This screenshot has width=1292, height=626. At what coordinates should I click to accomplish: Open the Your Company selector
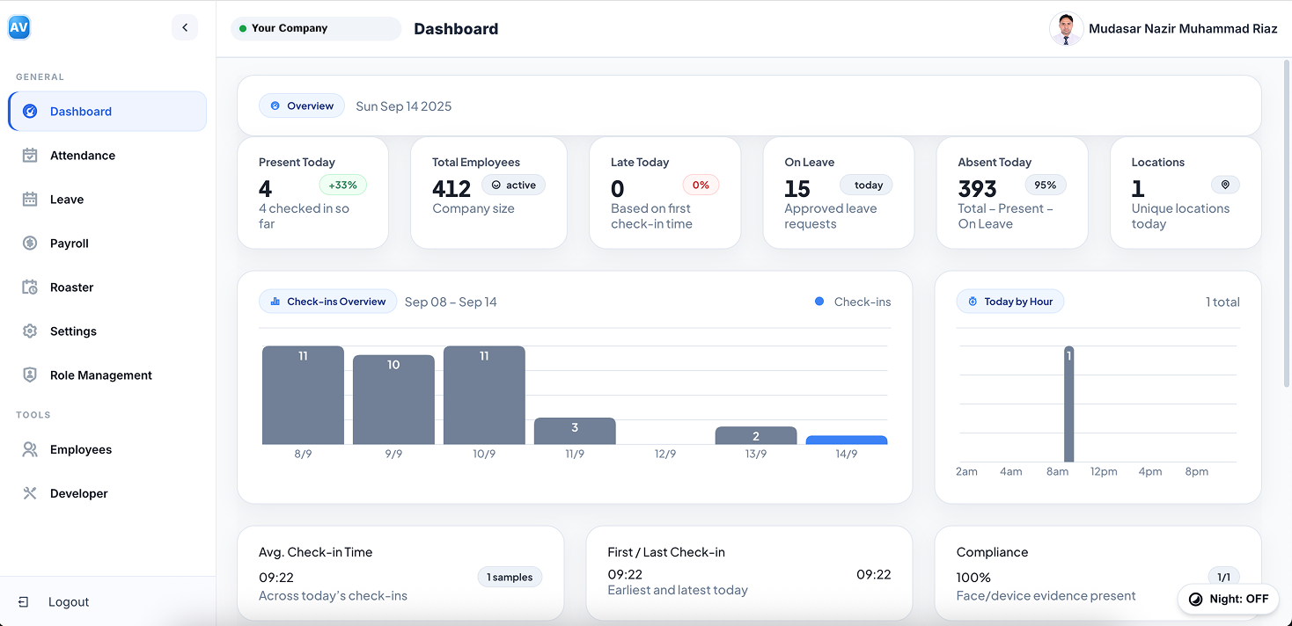[x=315, y=28]
